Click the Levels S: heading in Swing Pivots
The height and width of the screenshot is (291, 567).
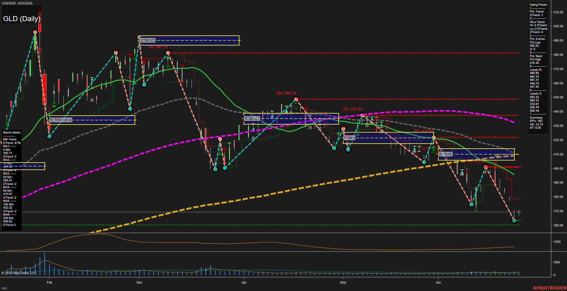click(536, 94)
